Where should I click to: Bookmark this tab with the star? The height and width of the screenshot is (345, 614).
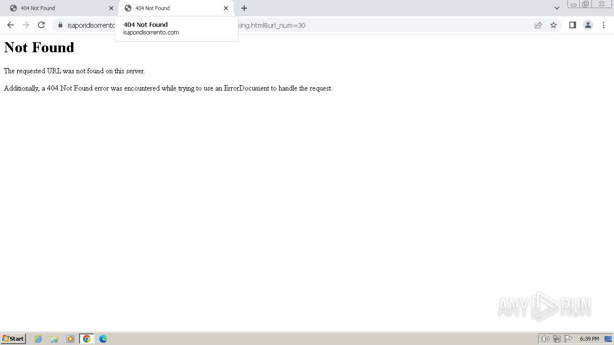click(x=554, y=25)
